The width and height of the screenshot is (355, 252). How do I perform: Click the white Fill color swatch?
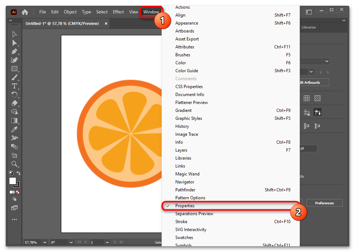(x=13, y=181)
